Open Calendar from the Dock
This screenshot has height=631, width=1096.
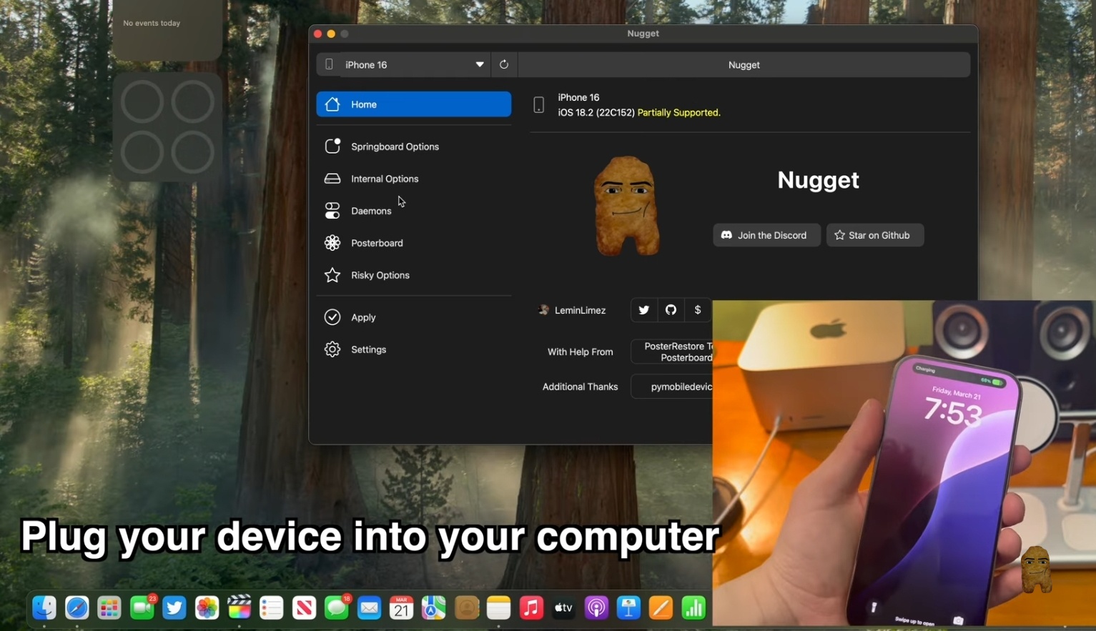[x=401, y=607]
